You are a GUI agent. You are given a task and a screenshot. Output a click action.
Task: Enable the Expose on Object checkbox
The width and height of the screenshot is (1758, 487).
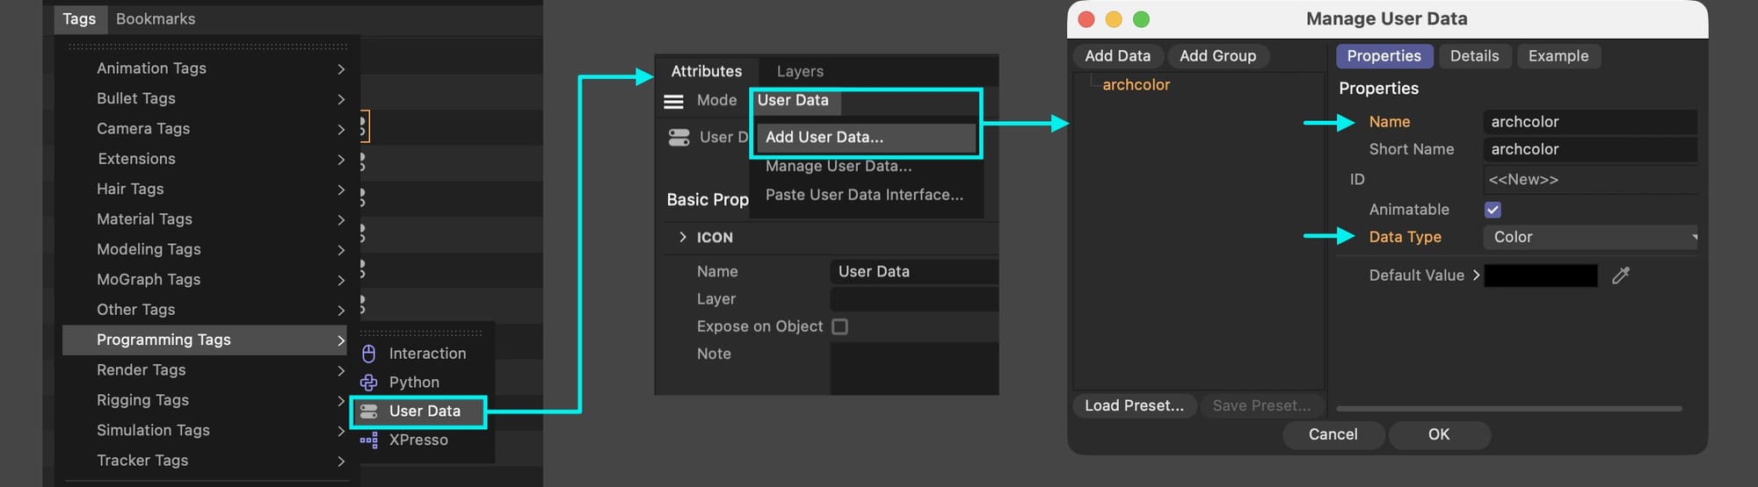pyautogui.click(x=840, y=326)
